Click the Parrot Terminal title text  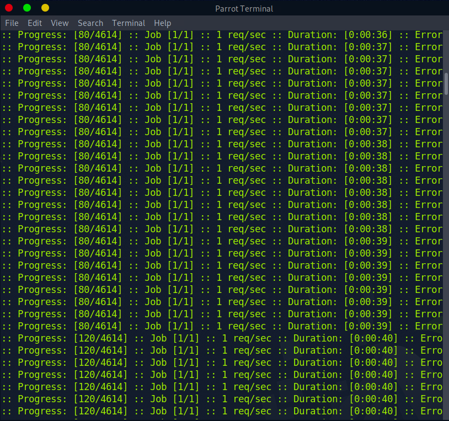point(244,9)
